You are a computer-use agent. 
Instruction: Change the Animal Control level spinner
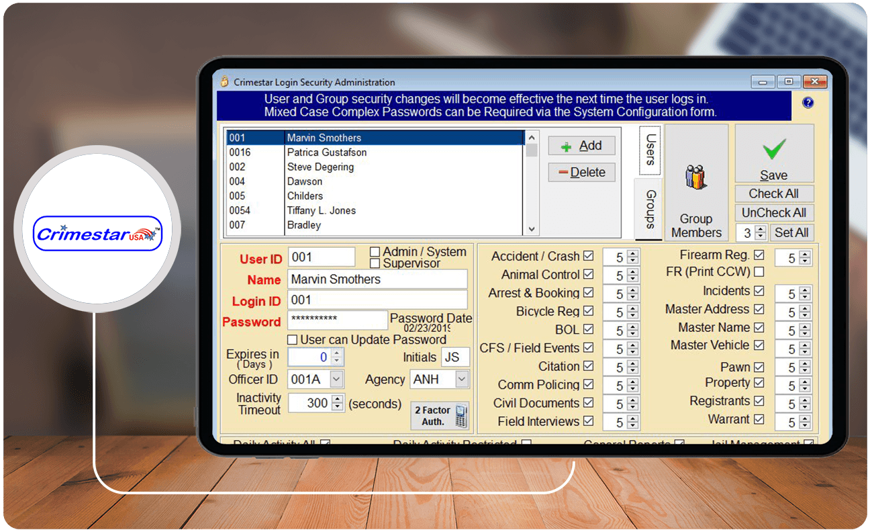pos(633,275)
